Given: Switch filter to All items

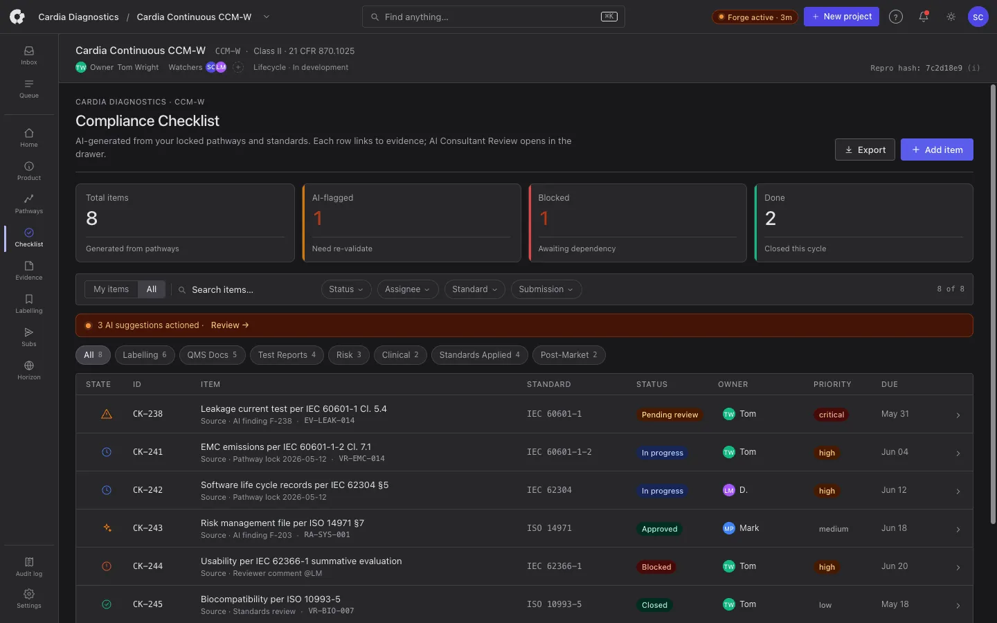Looking at the screenshot, I should tap(152, 289).
